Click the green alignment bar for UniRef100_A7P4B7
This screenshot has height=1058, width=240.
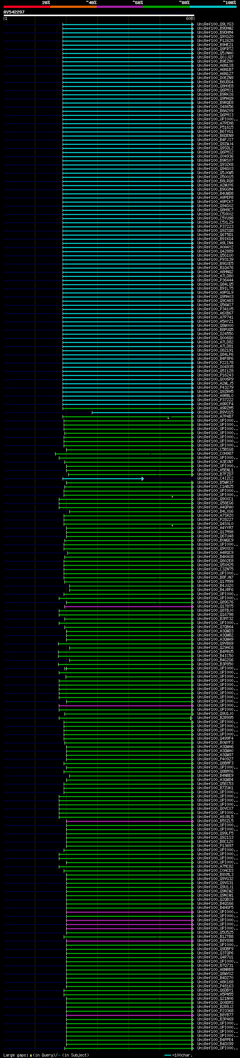tap(128, 417)
